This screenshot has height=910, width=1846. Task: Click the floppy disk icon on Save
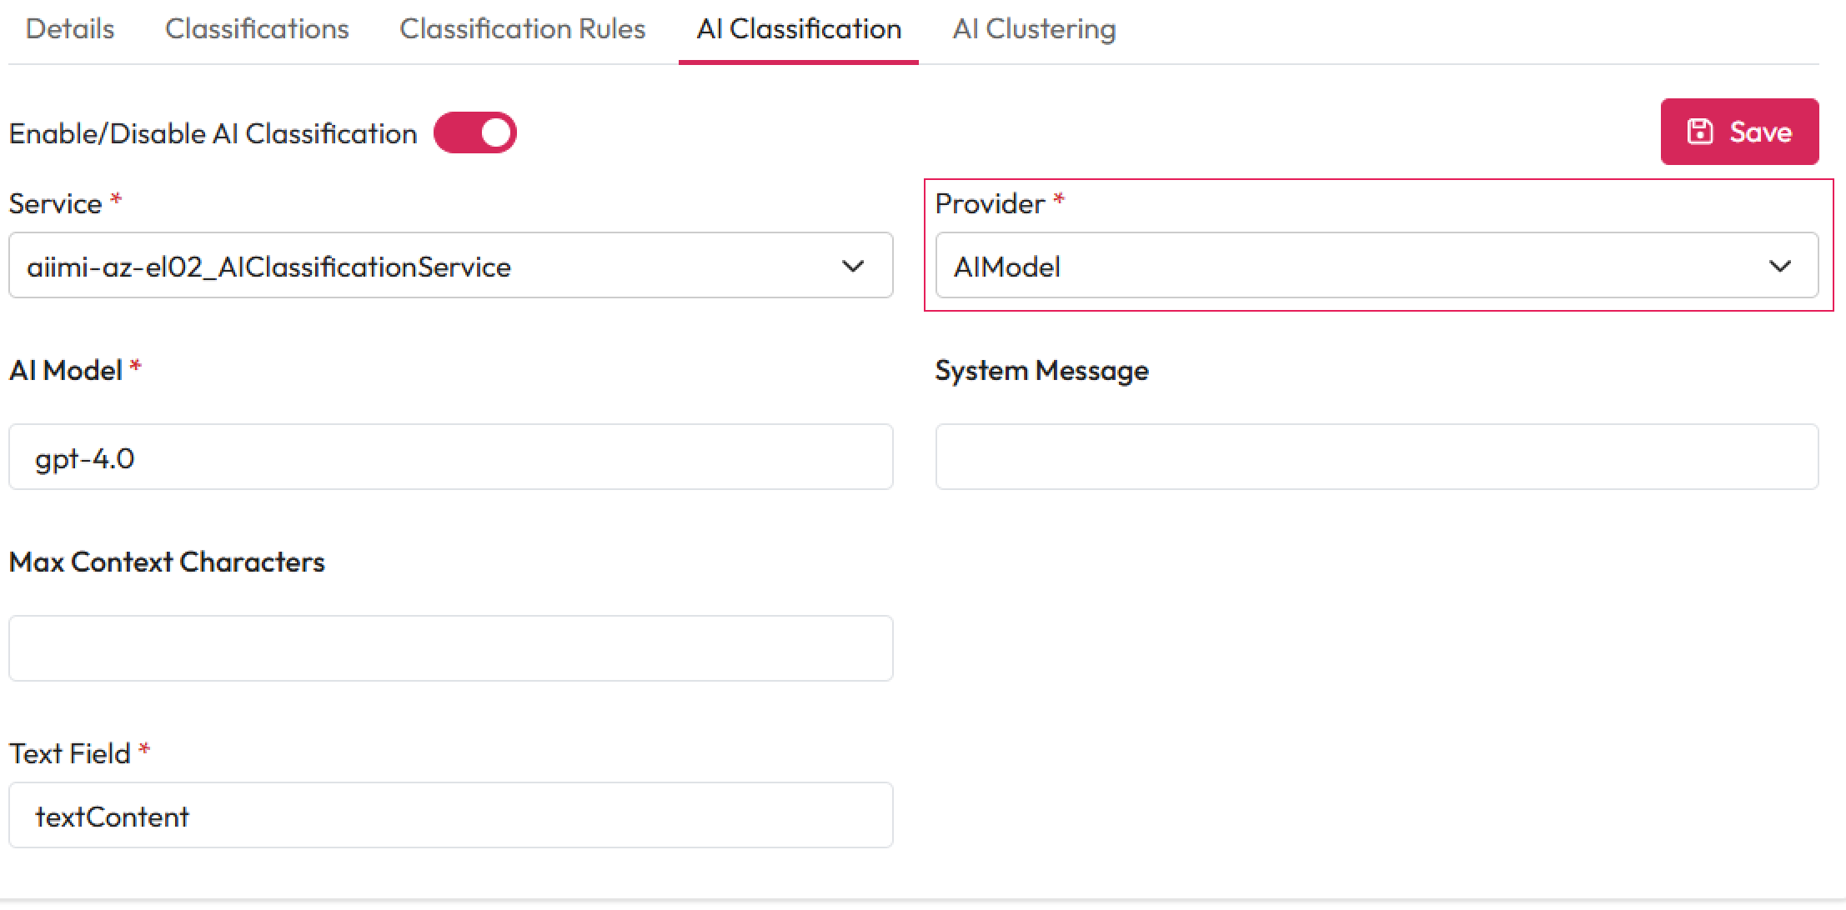[1699, 132]
